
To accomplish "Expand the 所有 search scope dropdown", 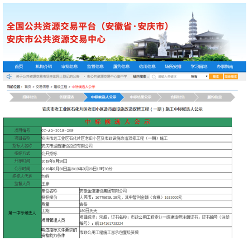I will pyautogui.click(x=199, y=77).
